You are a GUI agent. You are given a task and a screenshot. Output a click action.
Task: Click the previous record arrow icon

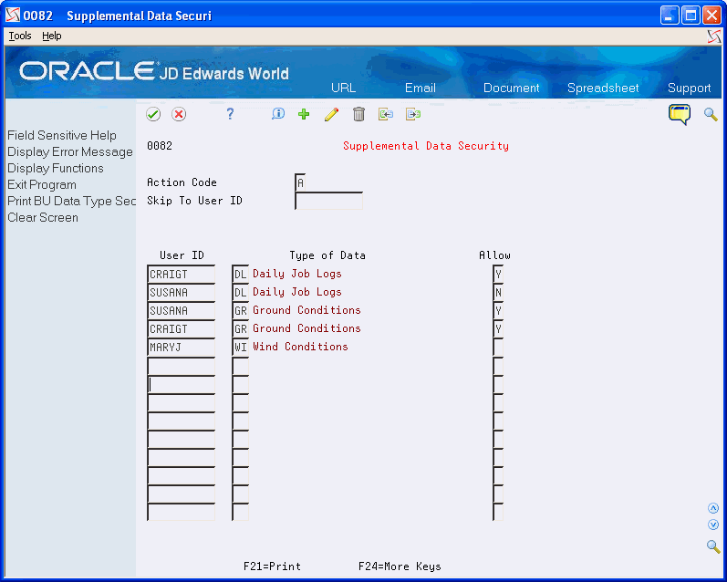[x=386, y=114]
